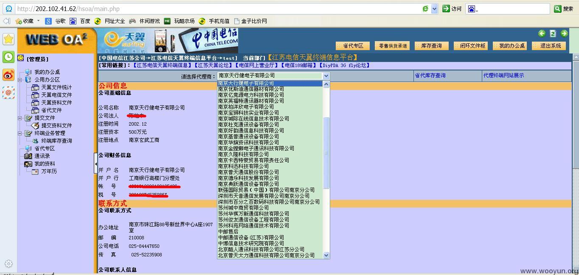Open 天翼文件统计 in the tree

[x=56, y=87]
